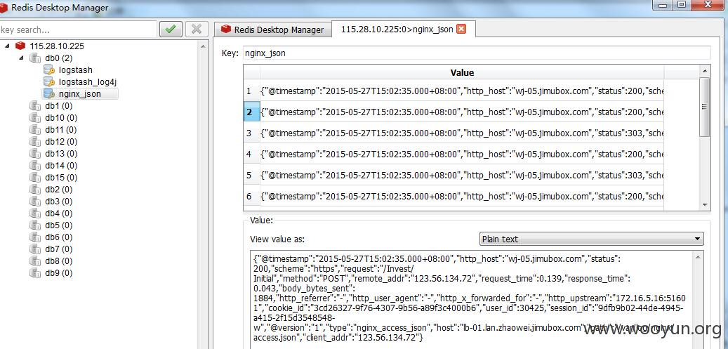This screenshot has height=349, width=728.
Task: Click the green checkmark search confirm button
Action: (171, 29)
